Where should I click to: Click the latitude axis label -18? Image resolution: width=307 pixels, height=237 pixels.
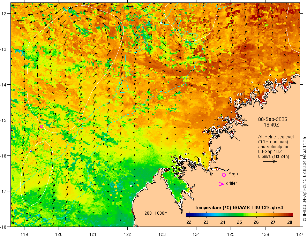pyautogui.click(x=3, y=227)
